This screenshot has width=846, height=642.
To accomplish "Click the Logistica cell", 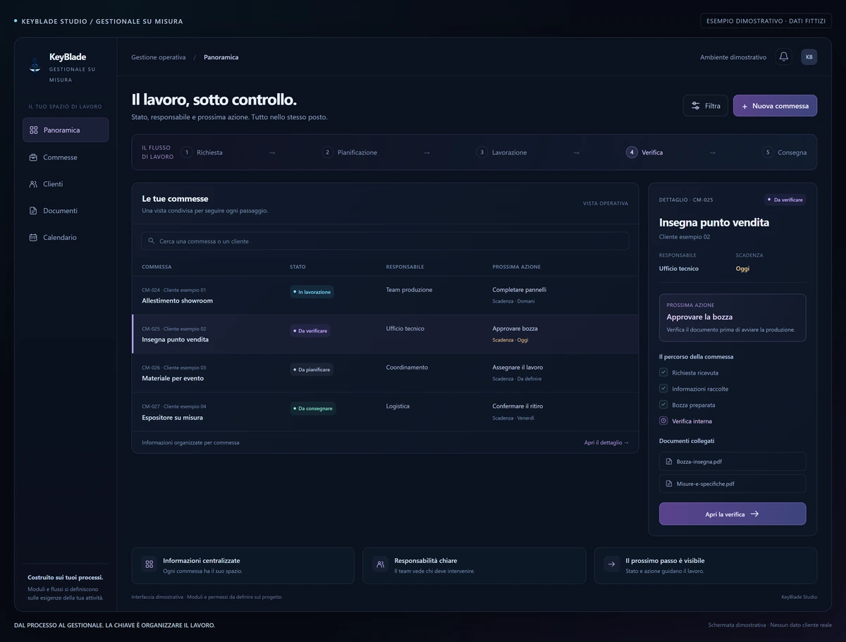I will coord(398,406).
